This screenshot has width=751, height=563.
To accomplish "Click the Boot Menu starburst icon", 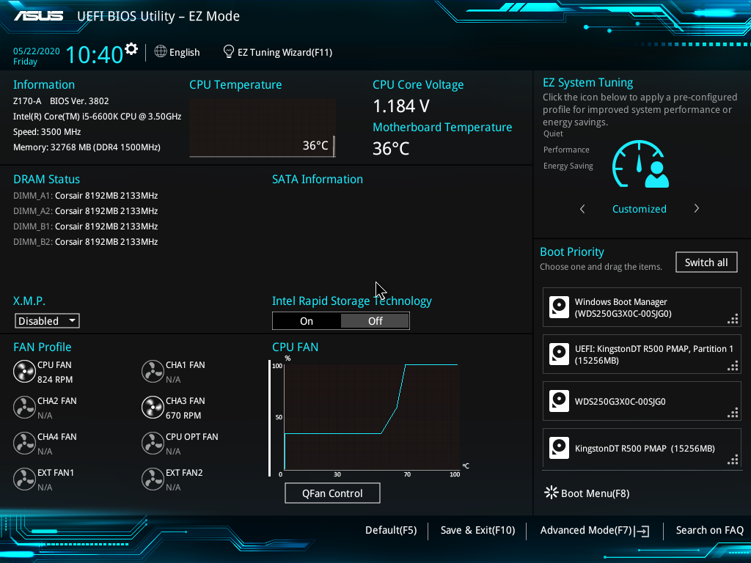I will point(551,493).
